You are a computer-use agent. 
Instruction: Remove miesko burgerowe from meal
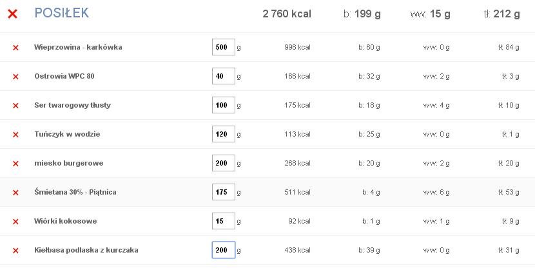point(15,164)
